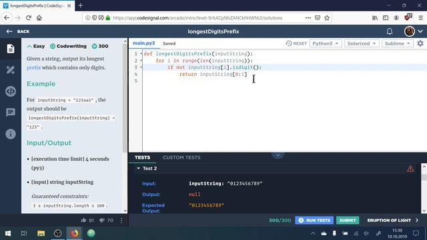Image resolution: width=427 pixels, height=240 pixels.
Task: Click the notifications bell icon
Action: point(390,31)
